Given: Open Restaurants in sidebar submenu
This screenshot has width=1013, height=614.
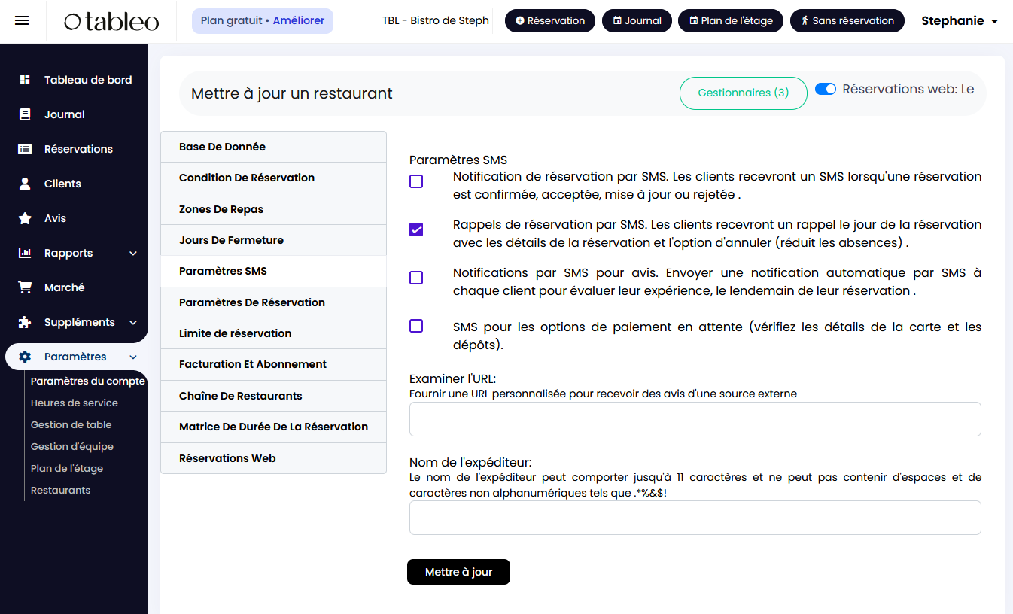Looking at the screenshot, I should coord(60,490).
